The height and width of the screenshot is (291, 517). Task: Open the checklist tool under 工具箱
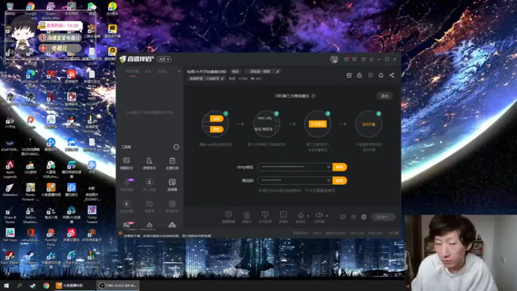click(x=172, y=164)
